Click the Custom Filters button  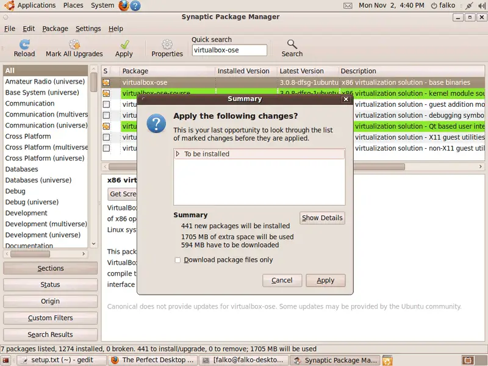click(50, 318)
